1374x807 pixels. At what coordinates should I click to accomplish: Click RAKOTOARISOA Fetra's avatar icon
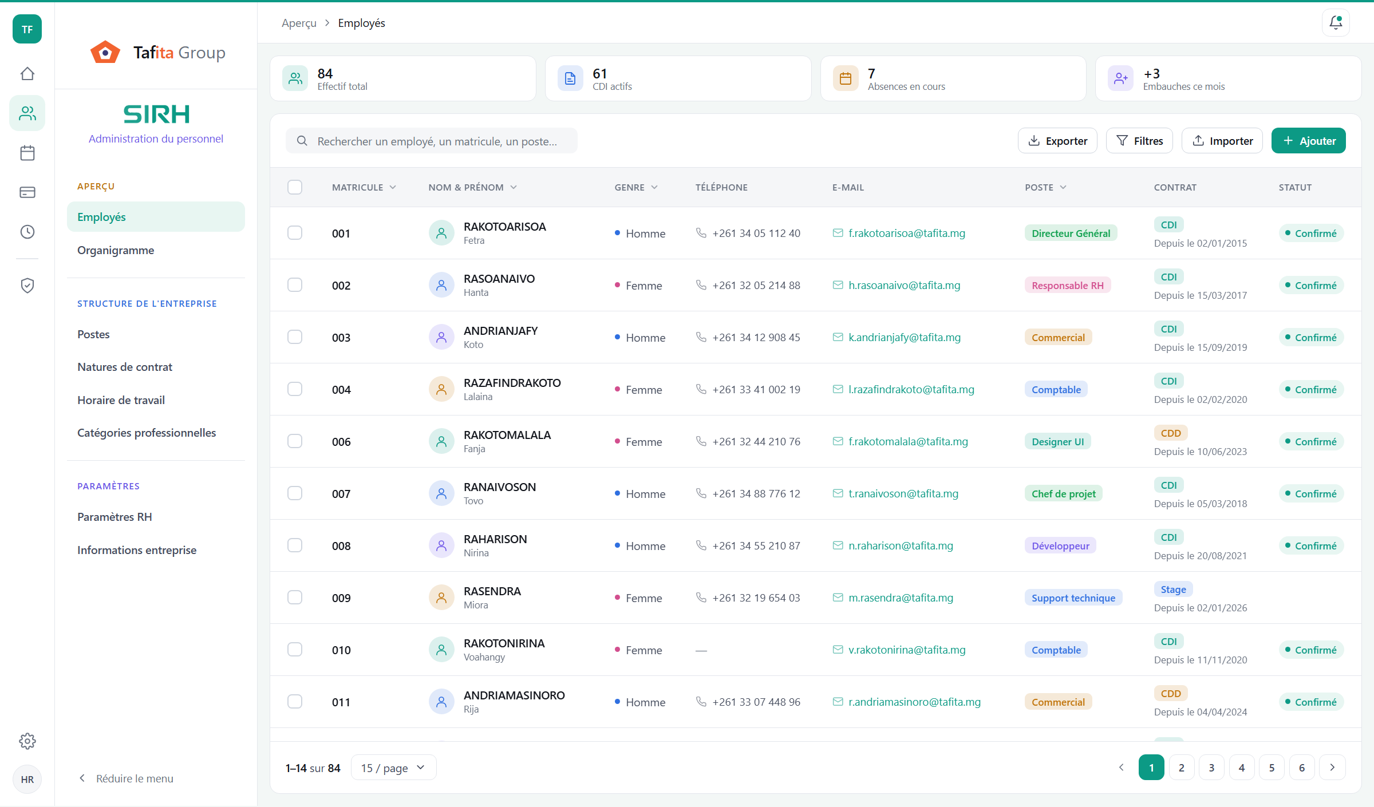click(x=441, y=233)
